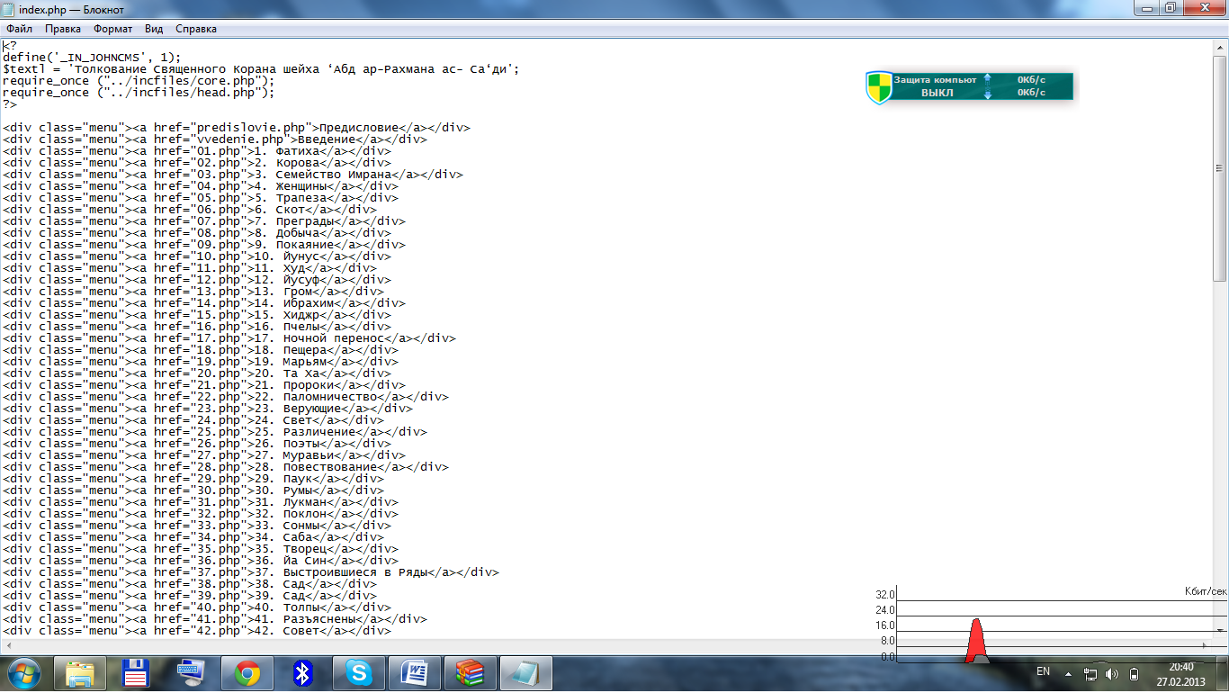Switch to Microsoft Word on the taskbar
This screenshot has height=693, width=1229.
coord(414,673)
